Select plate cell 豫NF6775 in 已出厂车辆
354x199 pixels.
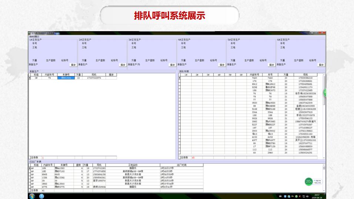tap(64, 187)
